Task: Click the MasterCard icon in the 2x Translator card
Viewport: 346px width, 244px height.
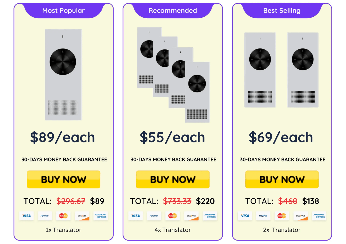Action: [282, 216]
